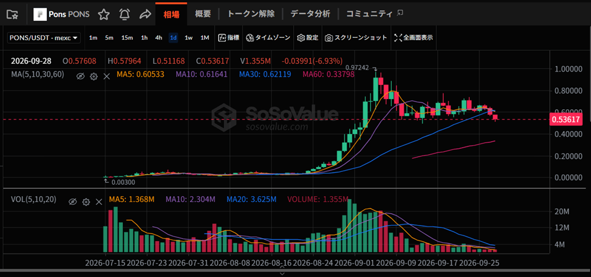591x277 pixels.
Task: Switch to 全画面表示 fullscreen mode
Action: 414,38
